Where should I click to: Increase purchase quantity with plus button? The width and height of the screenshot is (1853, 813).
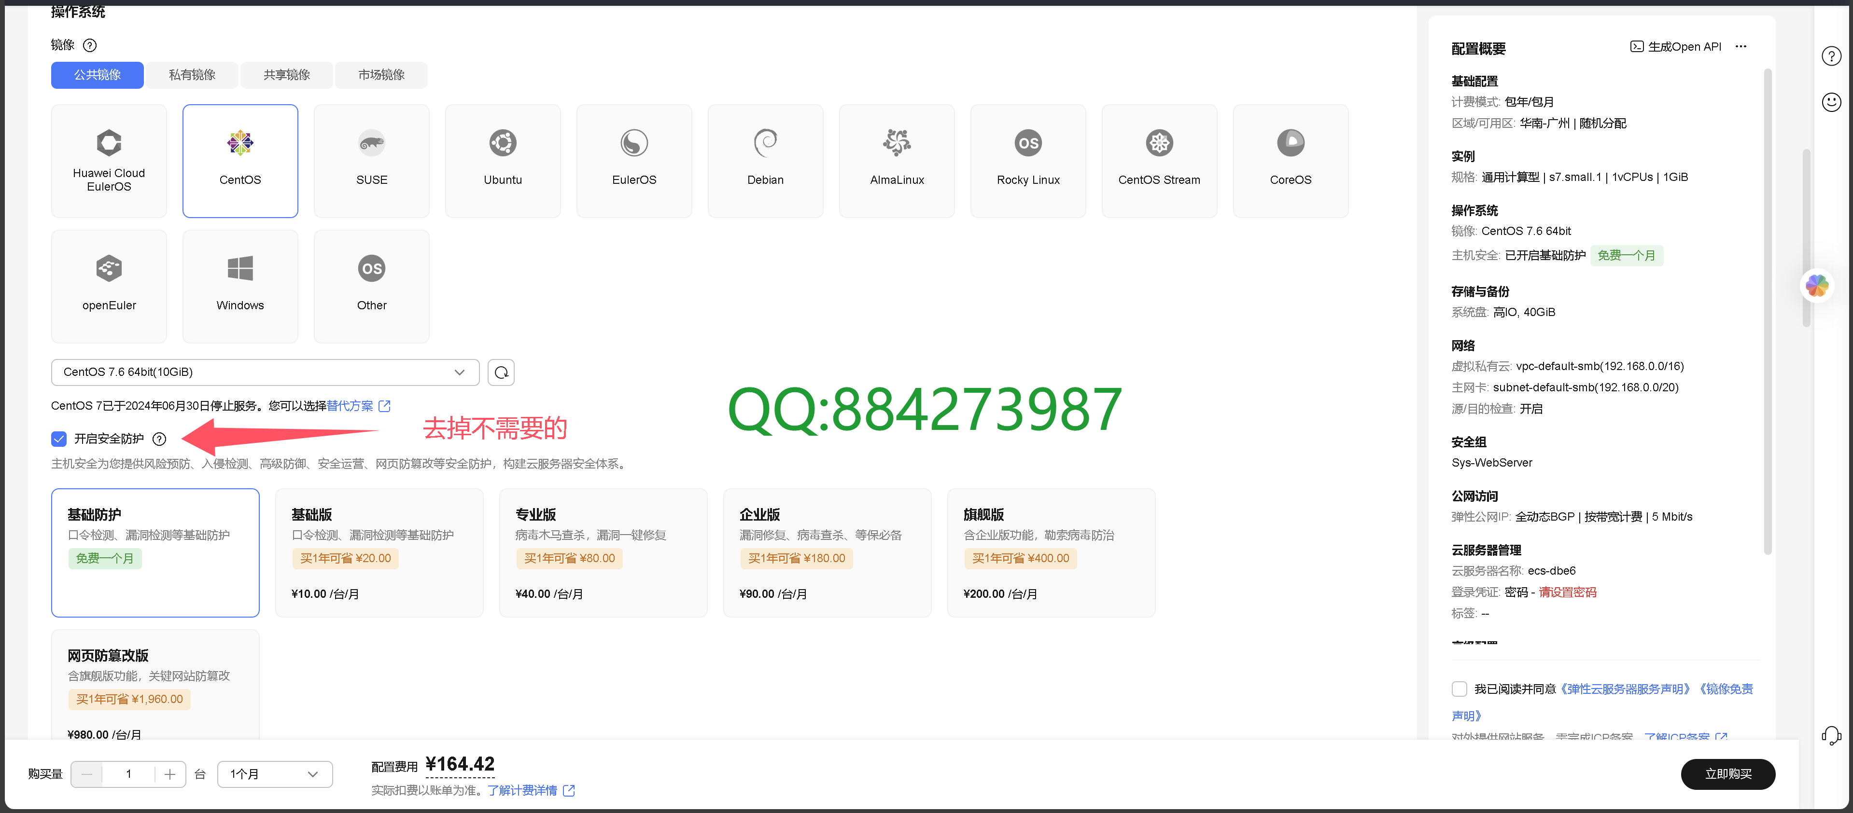click(170, 774)
